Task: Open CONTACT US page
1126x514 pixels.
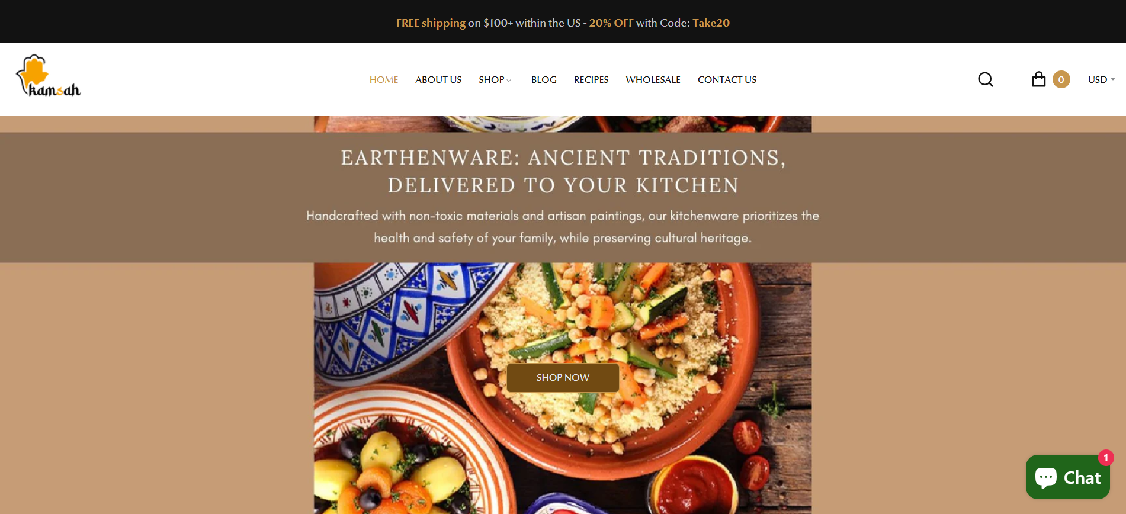Action: [x=727, y=79]
